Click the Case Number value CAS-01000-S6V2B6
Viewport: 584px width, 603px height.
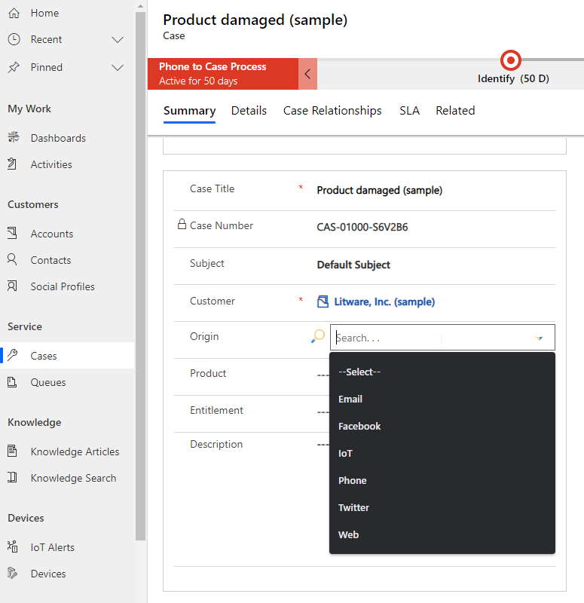coord(362,228)
